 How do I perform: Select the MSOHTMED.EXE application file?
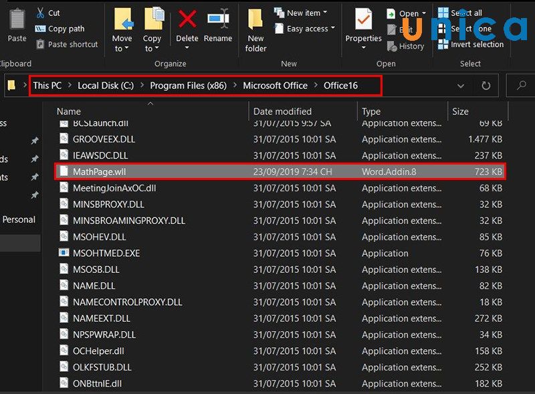[106, 253]
